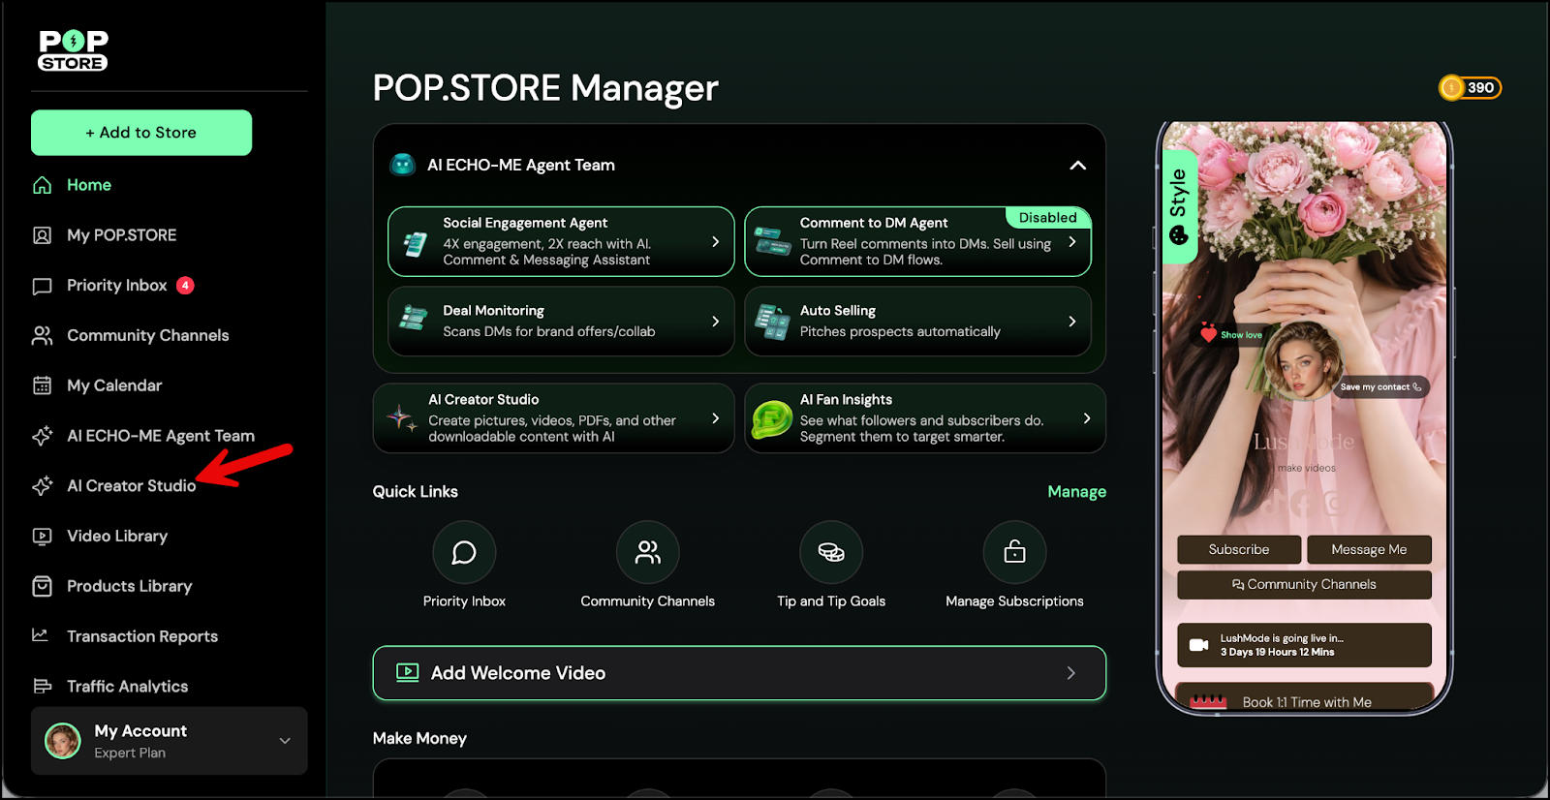Click the POP STORE logo
This screenshot has width=1550, height=800.
coord(73,50)
